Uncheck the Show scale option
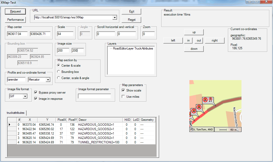 (x=123, y=90)
